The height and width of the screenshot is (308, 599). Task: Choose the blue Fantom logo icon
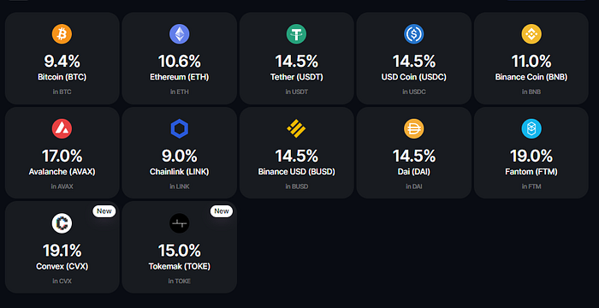pyautogui.click(x=531, y=129)
